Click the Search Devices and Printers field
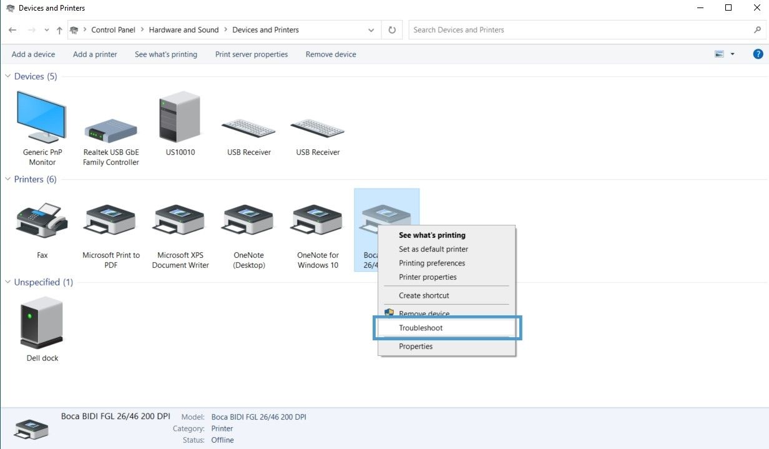The height and width of the screenshot is (449, 769). click(580, 30)
